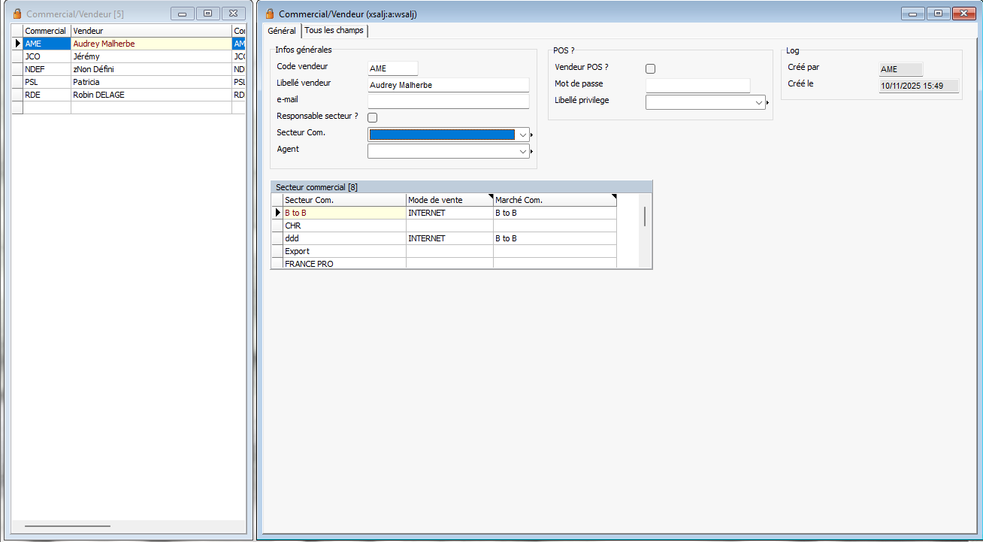Click row pointer beside B to B sector row

click(x=277, y=213)
